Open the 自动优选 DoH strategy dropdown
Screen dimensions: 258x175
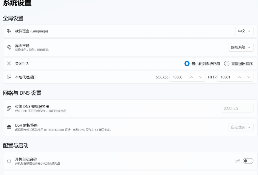click(241, 127)
